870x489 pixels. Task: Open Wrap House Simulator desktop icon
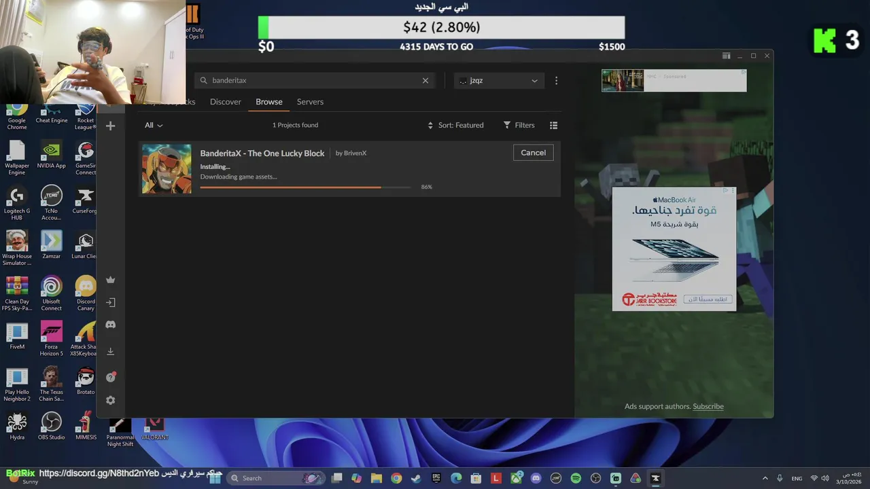pos(17,248)
